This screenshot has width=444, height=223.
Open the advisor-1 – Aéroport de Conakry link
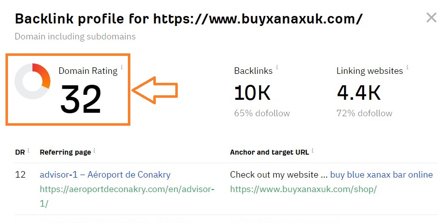pos(105,175)
